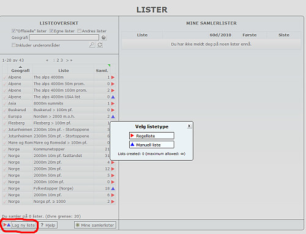Click the "2000m 20m pf." list row
Image resolution: width=306 pixels, height=234 pixels.
click(59, 163)
